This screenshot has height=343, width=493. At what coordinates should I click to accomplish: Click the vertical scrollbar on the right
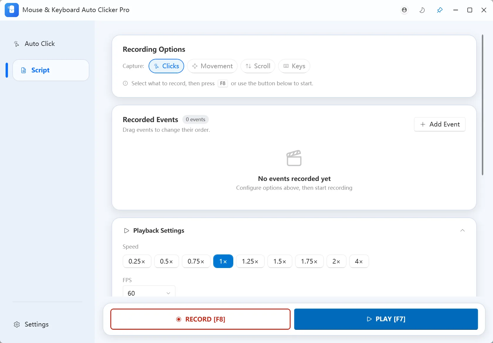coord(482,105)
